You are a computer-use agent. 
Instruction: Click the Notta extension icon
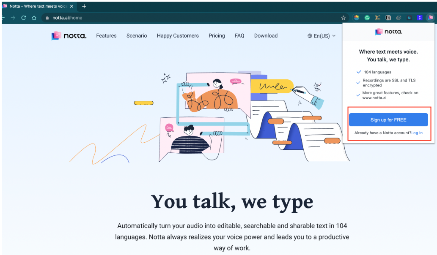click(x=430, y=18)
